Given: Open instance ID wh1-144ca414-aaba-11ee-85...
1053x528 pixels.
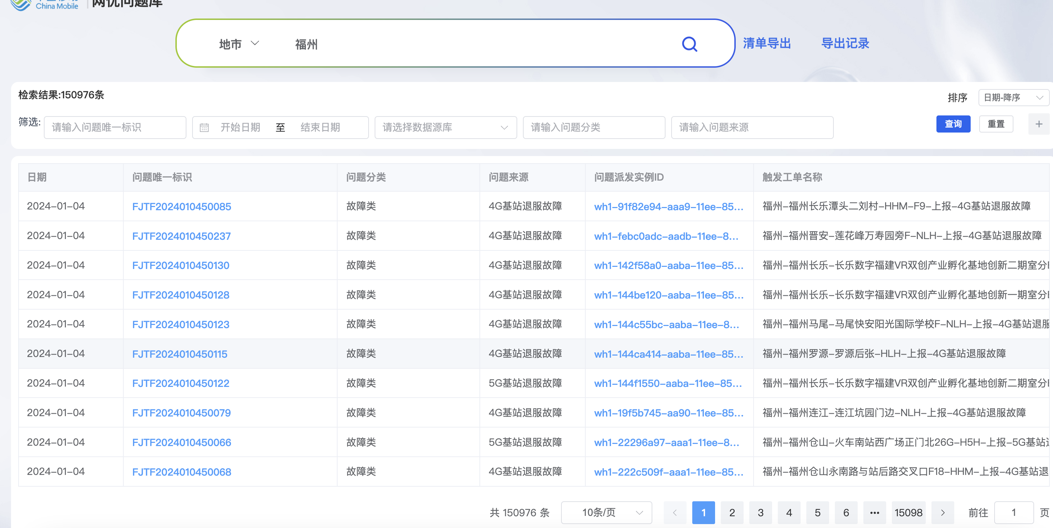Looking at the screenshot, I should 669,354.
